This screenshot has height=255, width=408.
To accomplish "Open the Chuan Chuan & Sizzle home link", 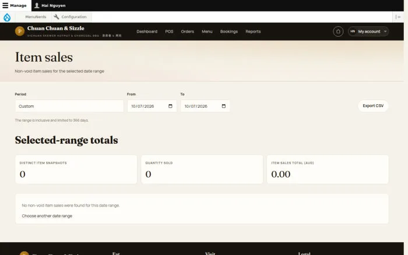I will click(56, 29).
